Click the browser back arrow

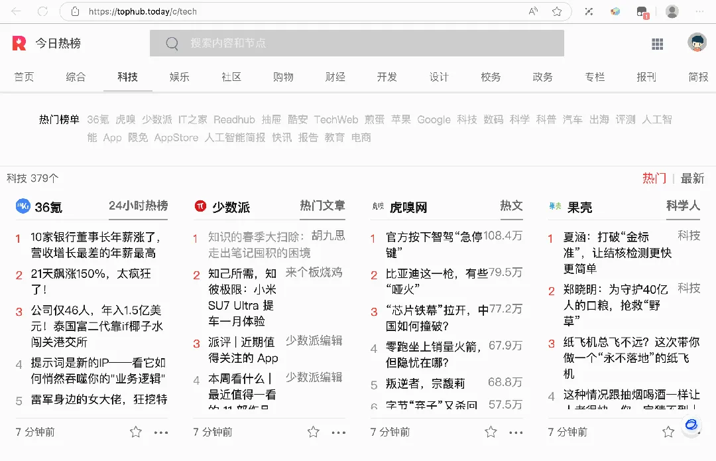[x=17, y=11]
